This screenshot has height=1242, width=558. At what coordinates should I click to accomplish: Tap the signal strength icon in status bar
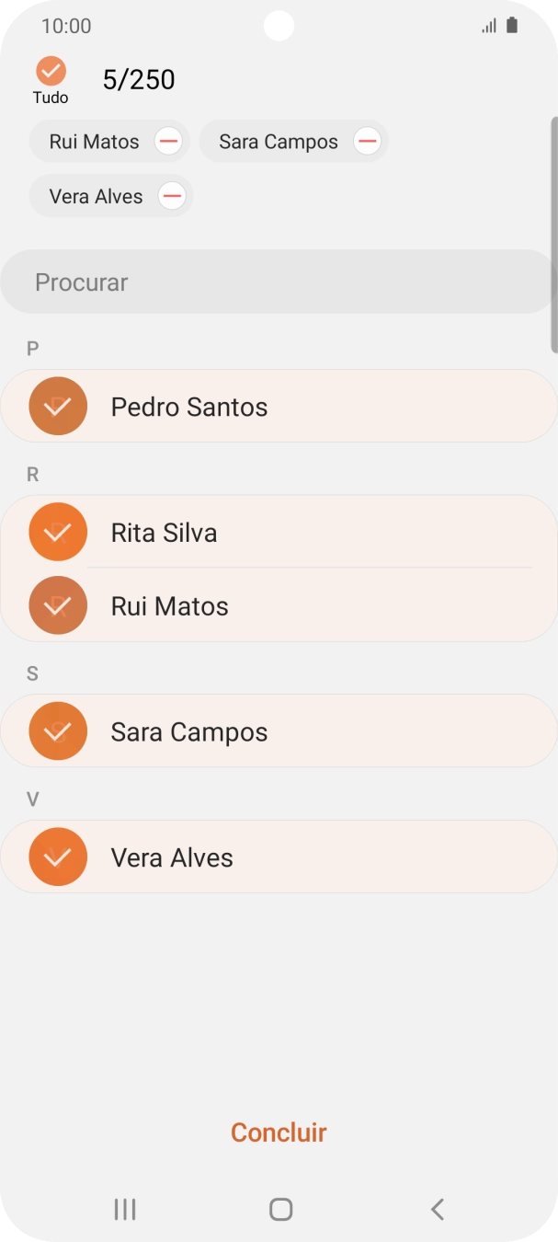click(488, 25)
